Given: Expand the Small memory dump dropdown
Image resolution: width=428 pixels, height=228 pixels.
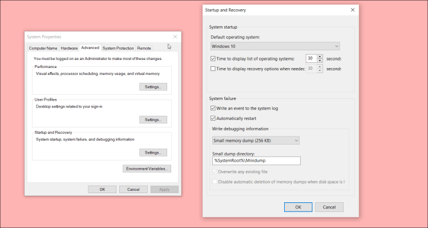Looking at the screenshot, I should pos(256,141).
